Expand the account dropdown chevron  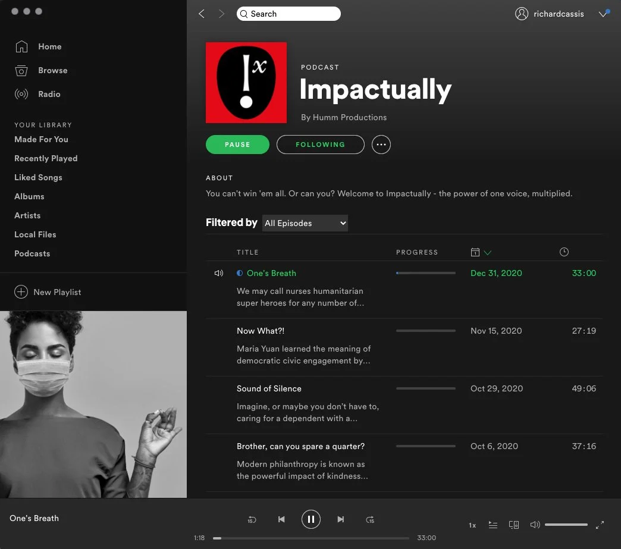tap(603, 14)
